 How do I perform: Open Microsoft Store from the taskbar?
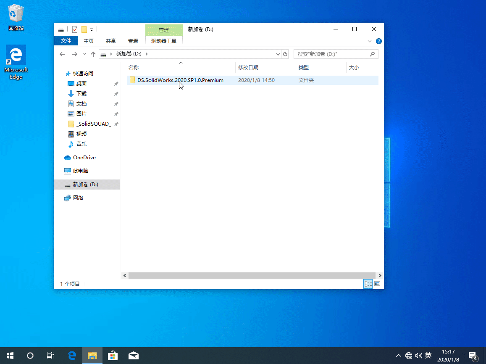(113, 356)
